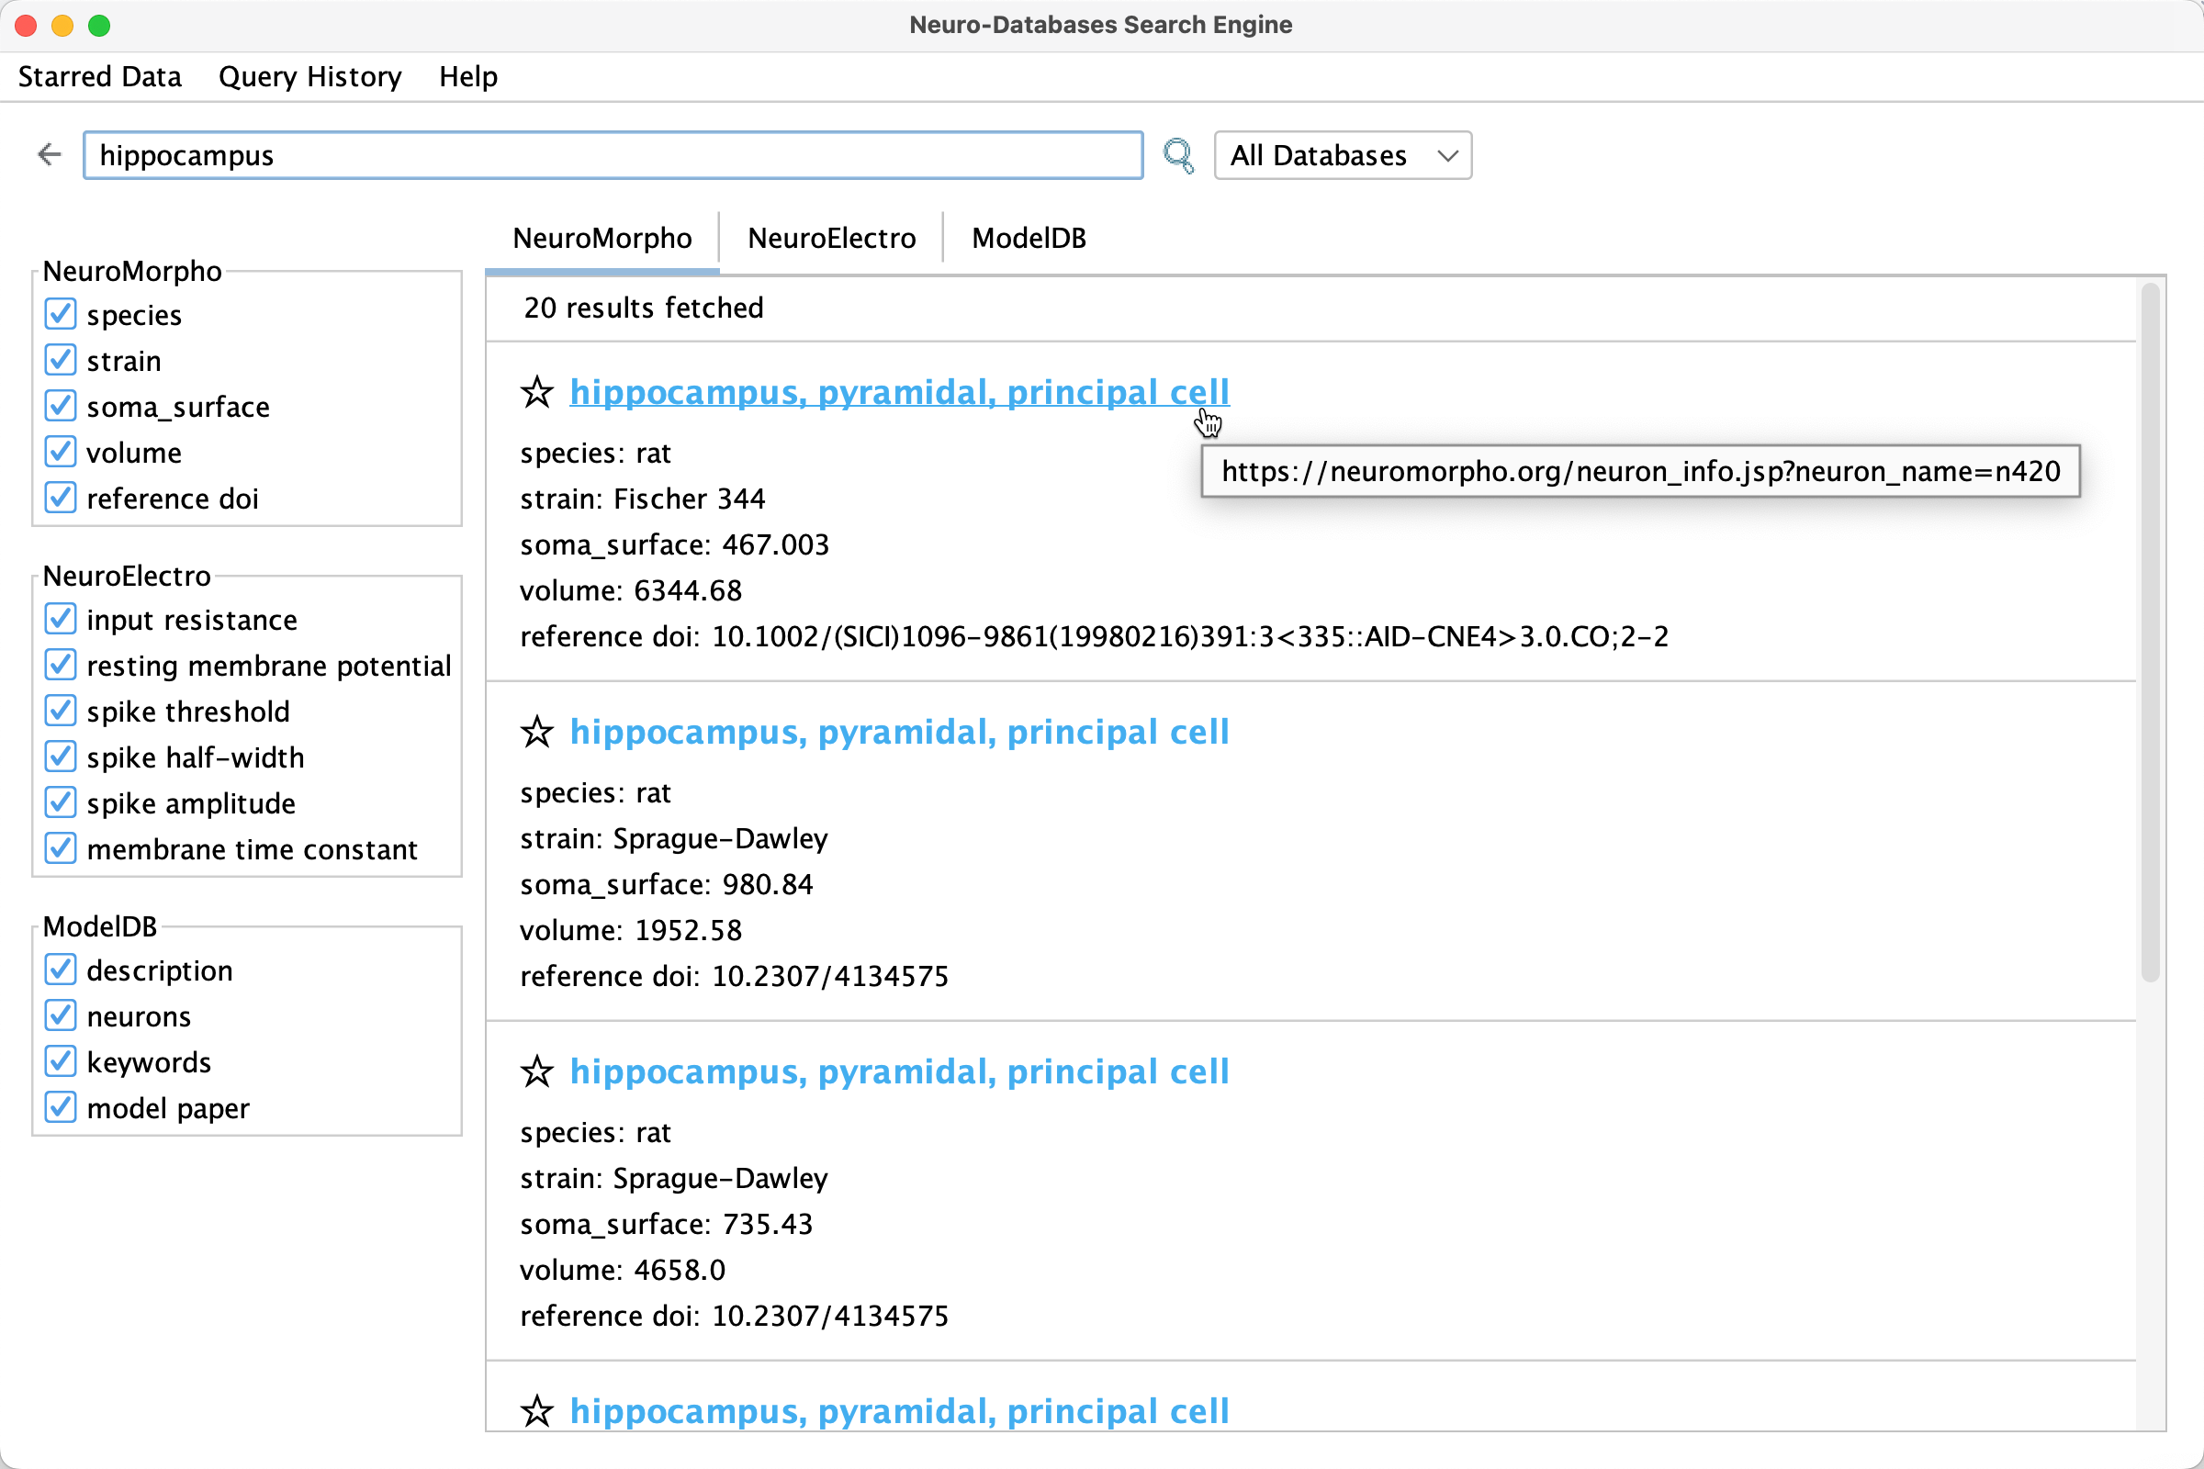The image size is (2204, 1469).
Task: Open first hippocampus pyramidal principal cell link
Action: pos(898,393)
